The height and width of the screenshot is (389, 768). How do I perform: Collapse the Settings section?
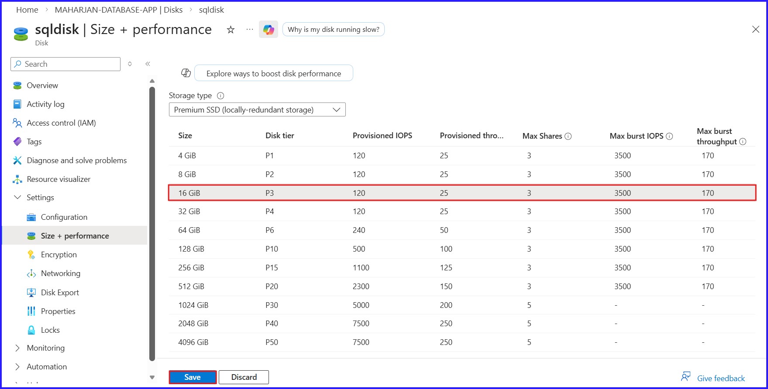click(x=17, y=198)
